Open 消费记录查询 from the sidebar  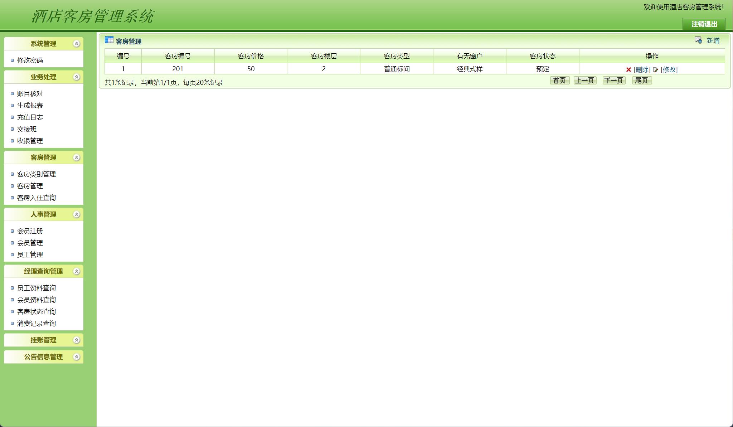coord(37,324)
